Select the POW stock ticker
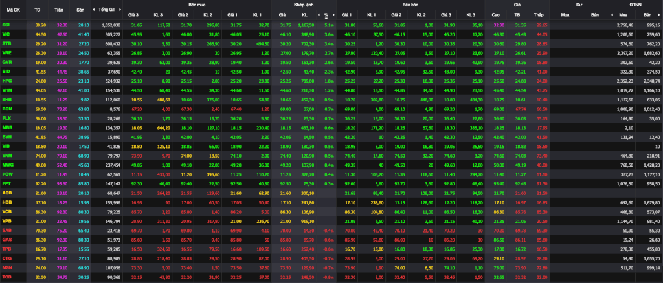The width and height of the screenshot is (663, 283). 6,174
